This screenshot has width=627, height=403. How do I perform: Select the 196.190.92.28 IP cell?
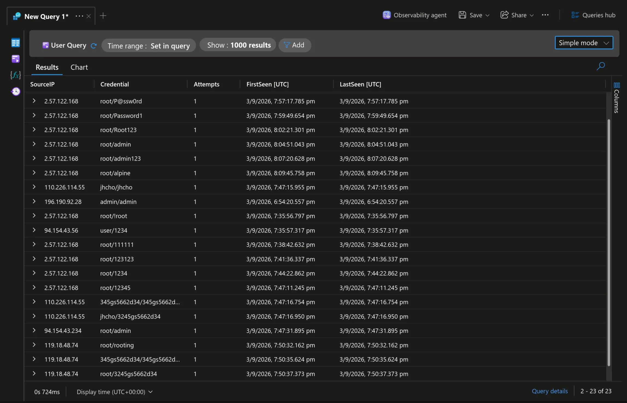tap(63, 202)
